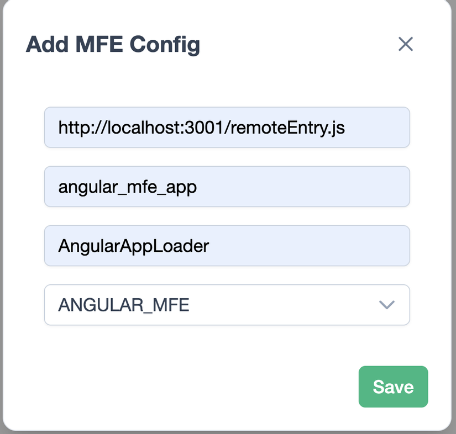Place cursor at start of angular_mfe_app
The height and width of the screenshot is (434, 456).
tap(59, 187)
